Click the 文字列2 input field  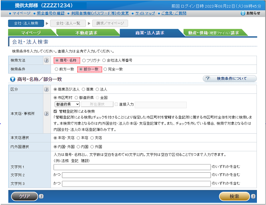click(136, 175)
